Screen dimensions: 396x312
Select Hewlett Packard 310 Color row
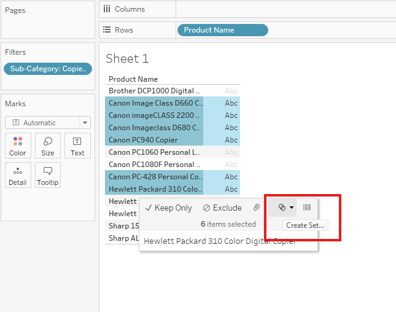(x=154, y=189)
